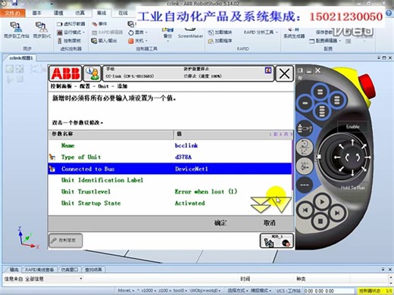Click the pendant right programmable key
The image size is (394, 295).
[x=337, y=101]
